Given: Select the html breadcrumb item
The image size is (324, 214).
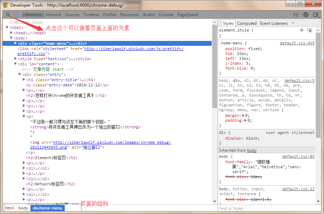Looking at the screenshot, I should [9, 208].
